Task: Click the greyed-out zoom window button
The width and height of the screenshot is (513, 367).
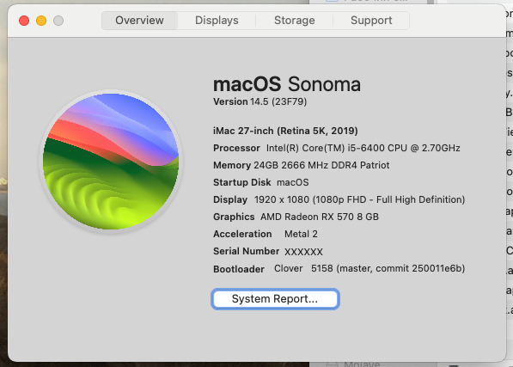Action: point(58,21)
